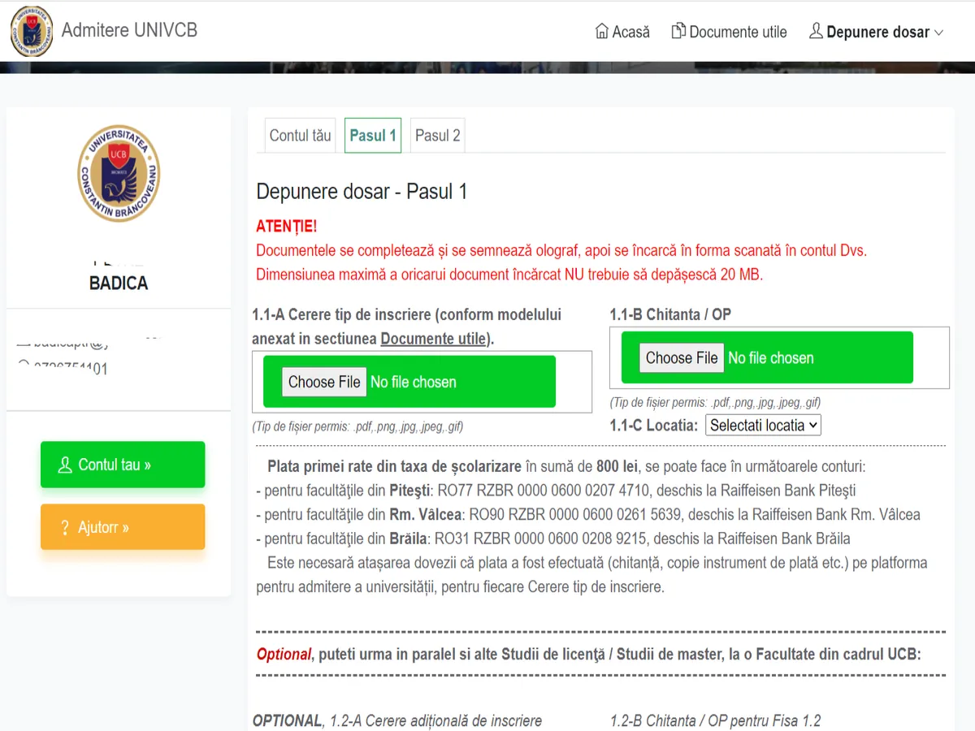Click the person icon beside Depunere dosar
This screenshot has width=975, height=731.
tap(816, 32)
